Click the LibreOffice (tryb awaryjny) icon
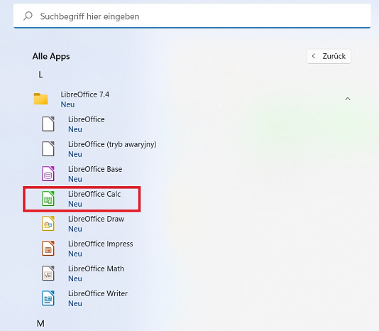Screen dimensions: 379x331 tap(48, 148)
